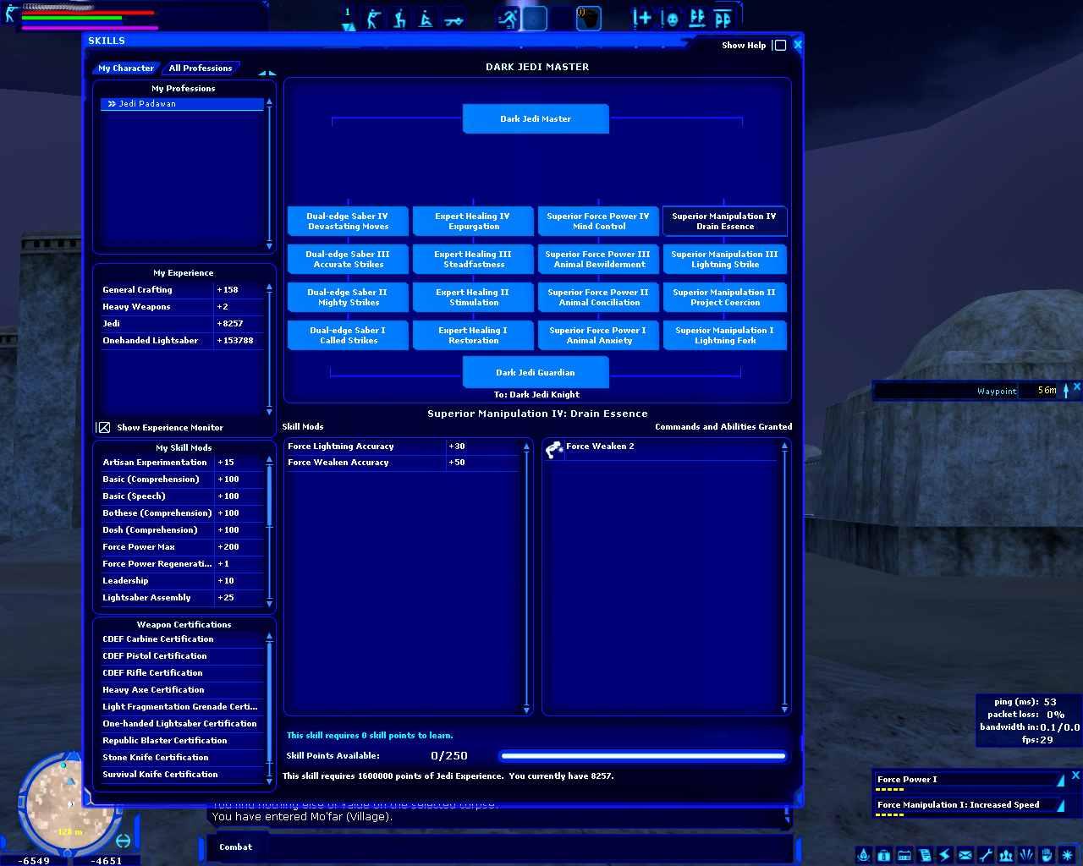Click the Skill Points Available progress bar
1083x866 pixels.
point(643,756)
